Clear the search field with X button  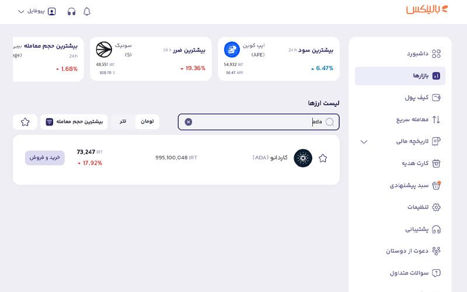click(188, 122)
